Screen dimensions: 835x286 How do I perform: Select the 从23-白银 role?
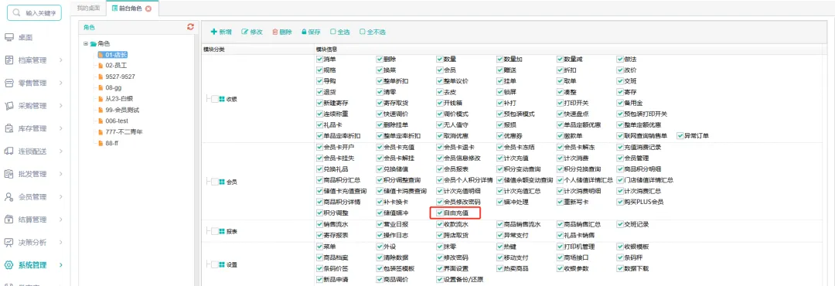click(x=118, y=98)
